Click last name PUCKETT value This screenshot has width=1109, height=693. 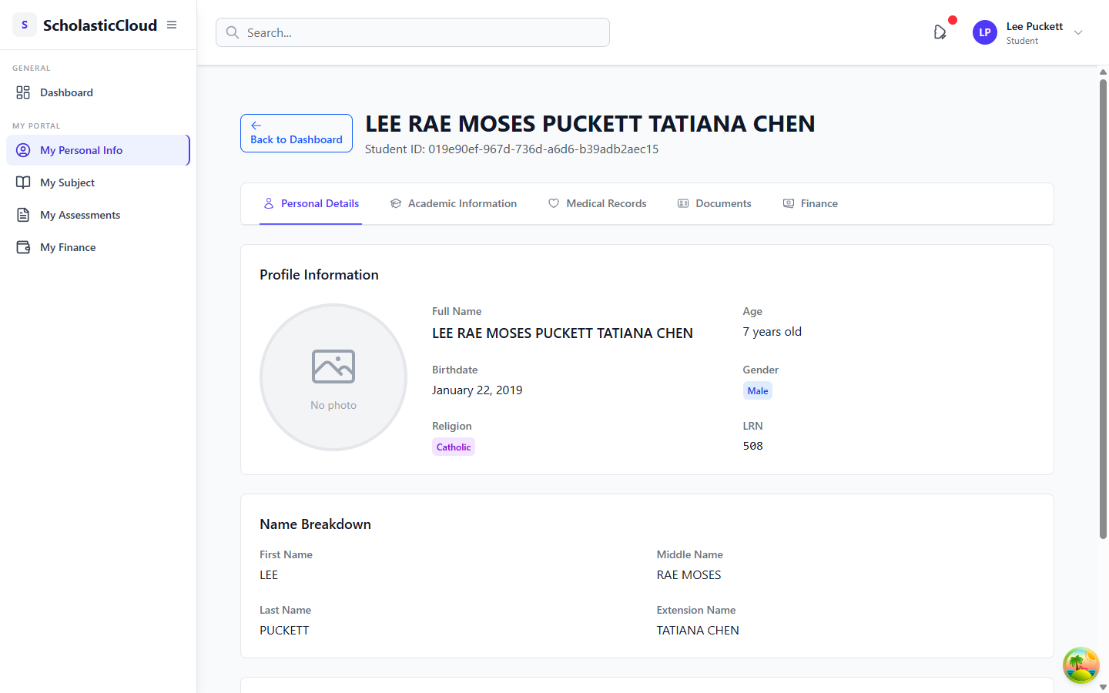tap(284, 631)
